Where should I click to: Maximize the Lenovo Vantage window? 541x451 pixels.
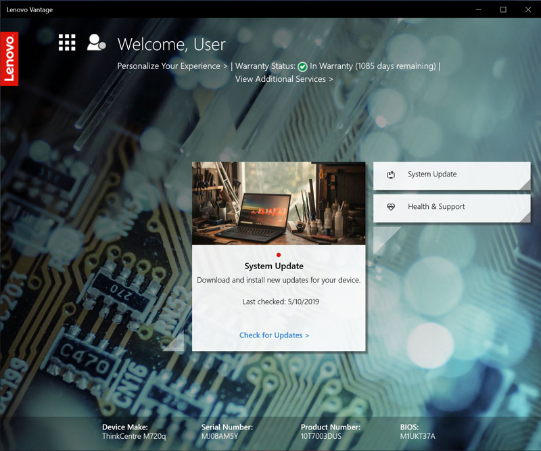tap(503, 9)
